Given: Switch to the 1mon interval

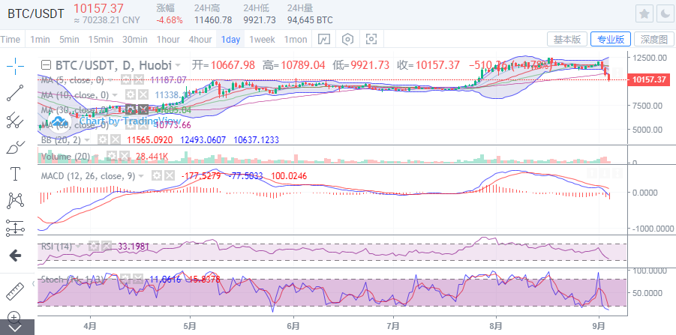Looking at the screenshot, I should click(296, 40).
